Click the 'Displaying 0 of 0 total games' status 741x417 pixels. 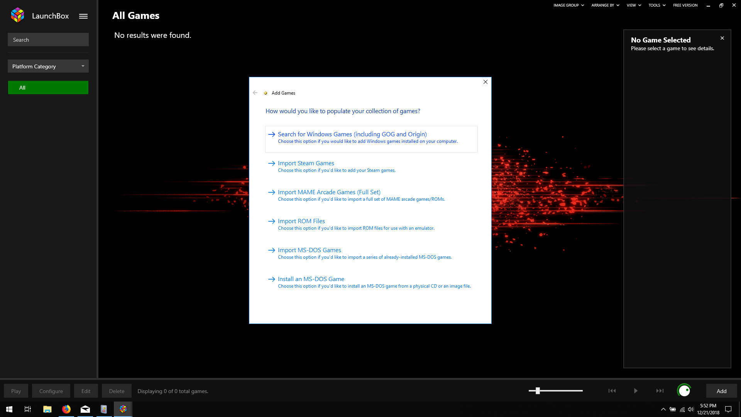tap(173, 391)
